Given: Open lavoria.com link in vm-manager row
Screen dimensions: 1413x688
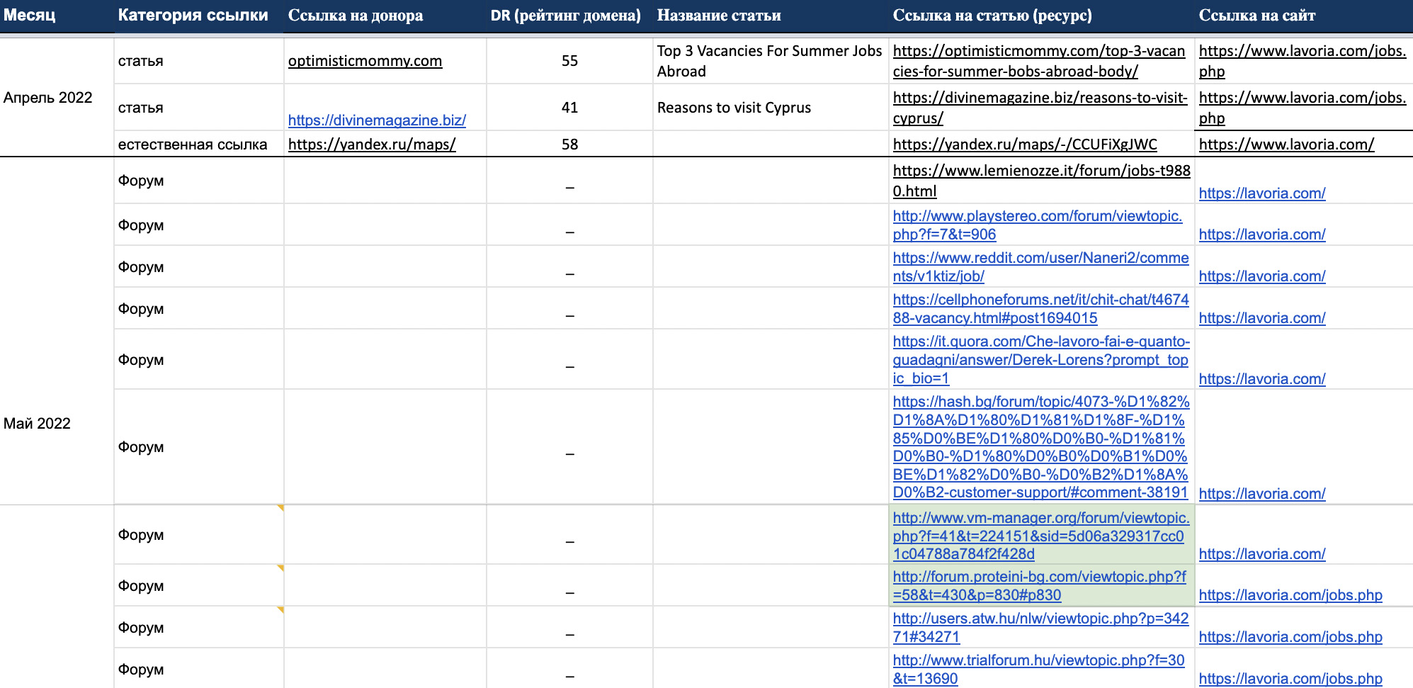Looking at the screenshot, I should (1262, 554).
